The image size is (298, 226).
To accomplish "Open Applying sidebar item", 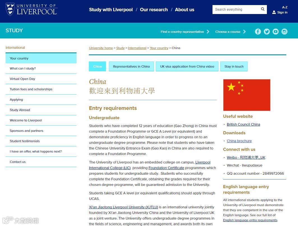I will [x=41, y=100].
